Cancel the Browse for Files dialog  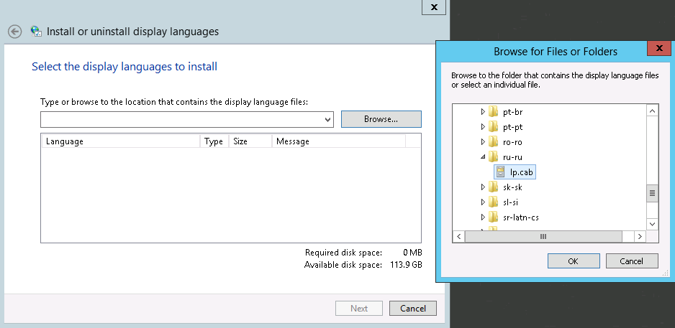point(632,261)
